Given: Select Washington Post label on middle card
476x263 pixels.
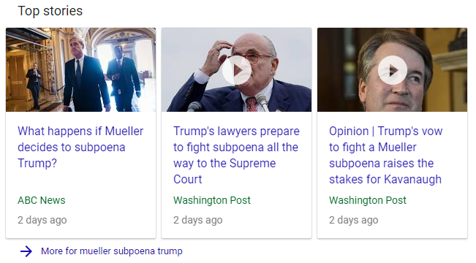Looking at the screenshot, I should tap(212, 200).
